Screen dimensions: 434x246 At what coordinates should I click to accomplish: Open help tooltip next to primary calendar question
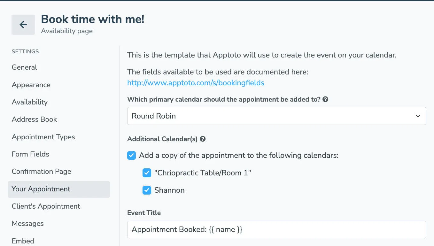point(325,99)
